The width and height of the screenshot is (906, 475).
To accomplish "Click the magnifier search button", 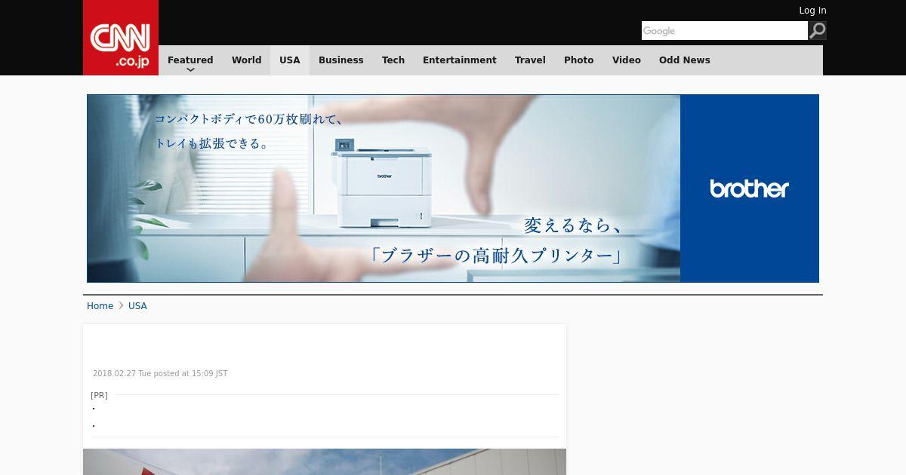I will point(818,31).
